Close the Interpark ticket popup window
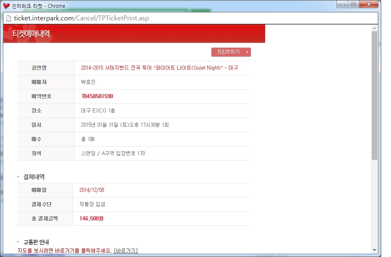Viewport: 391px width, 257px height. [x=369, y=4]
